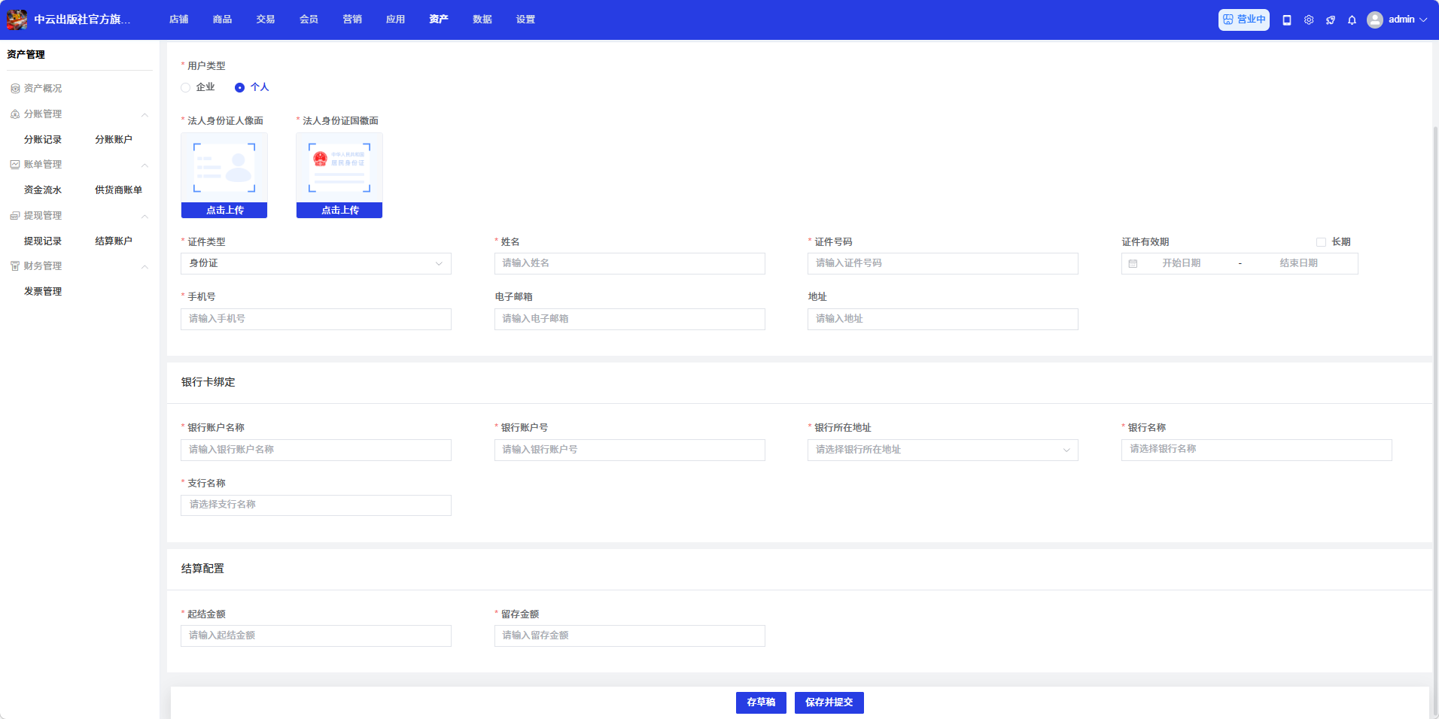Select the 个人 user type radio
The image size is (1439, 719).
[x=239, y=88]
